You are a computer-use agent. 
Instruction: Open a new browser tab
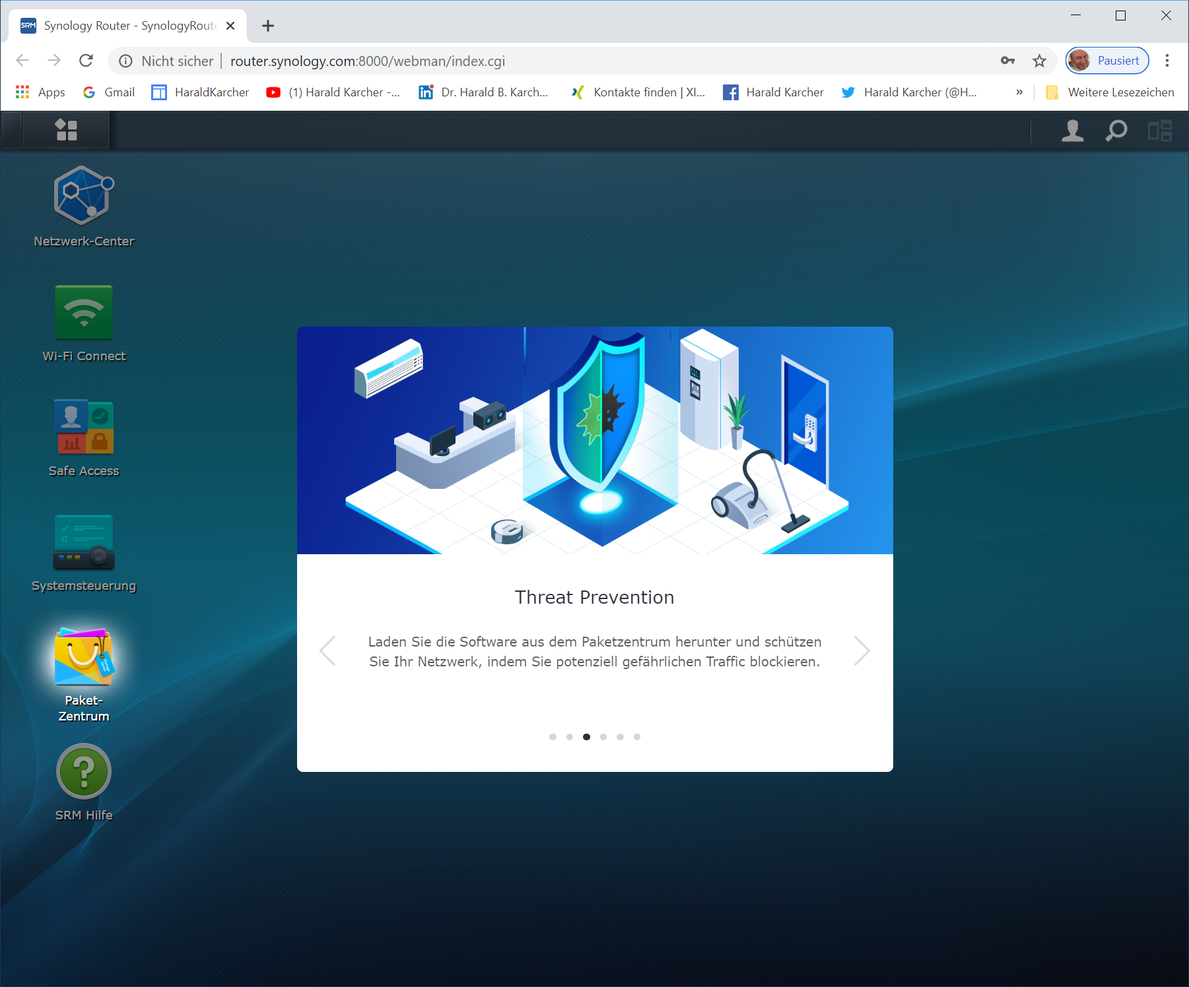point(268,26)
